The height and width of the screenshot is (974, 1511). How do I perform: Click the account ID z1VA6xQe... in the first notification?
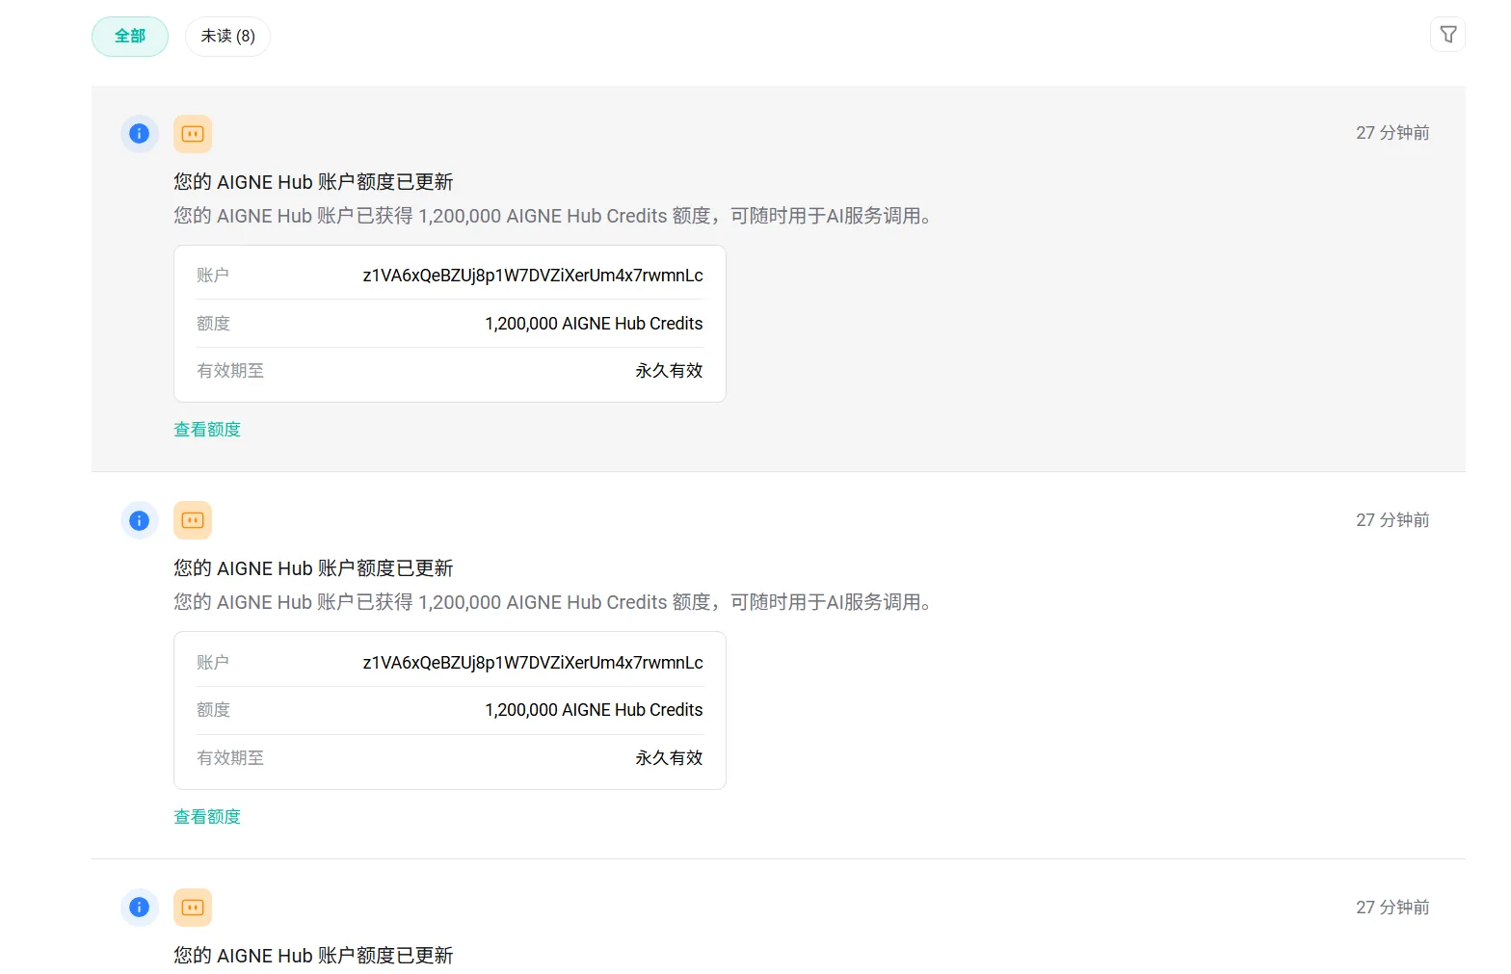[533, 276]
